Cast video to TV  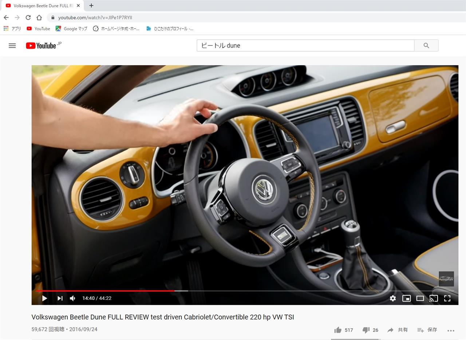point(434,298)
